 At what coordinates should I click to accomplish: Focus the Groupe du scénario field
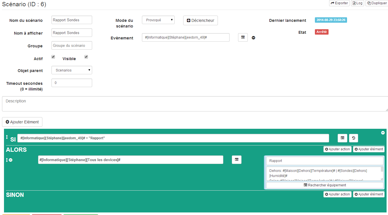(x=72, y=45)
